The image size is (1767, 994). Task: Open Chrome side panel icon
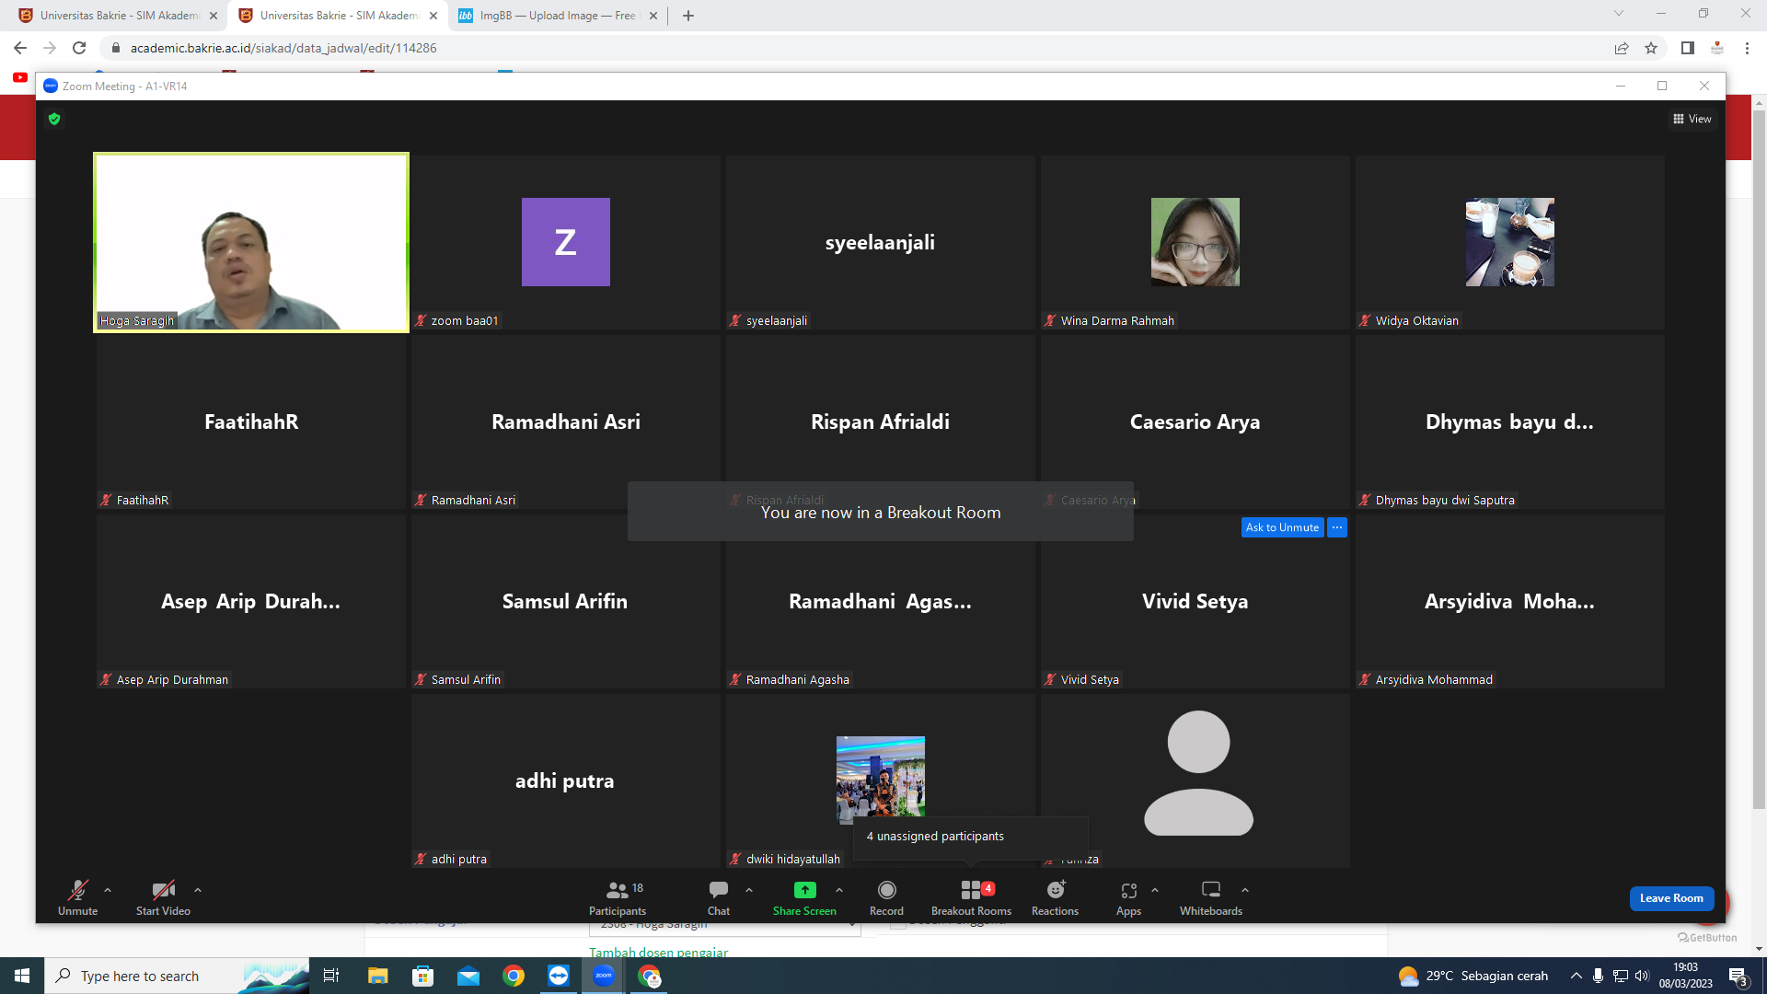(x=1688, y=48)
